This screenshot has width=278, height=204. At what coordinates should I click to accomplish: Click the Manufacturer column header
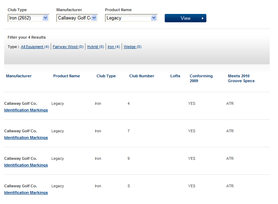tap(19, 76)
